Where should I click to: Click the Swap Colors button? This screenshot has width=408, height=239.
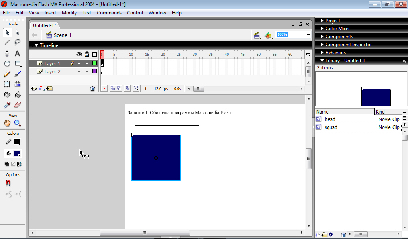coord(20,164)
